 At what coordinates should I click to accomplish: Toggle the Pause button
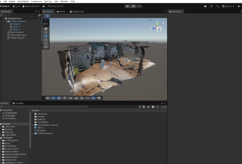(133, 6)
